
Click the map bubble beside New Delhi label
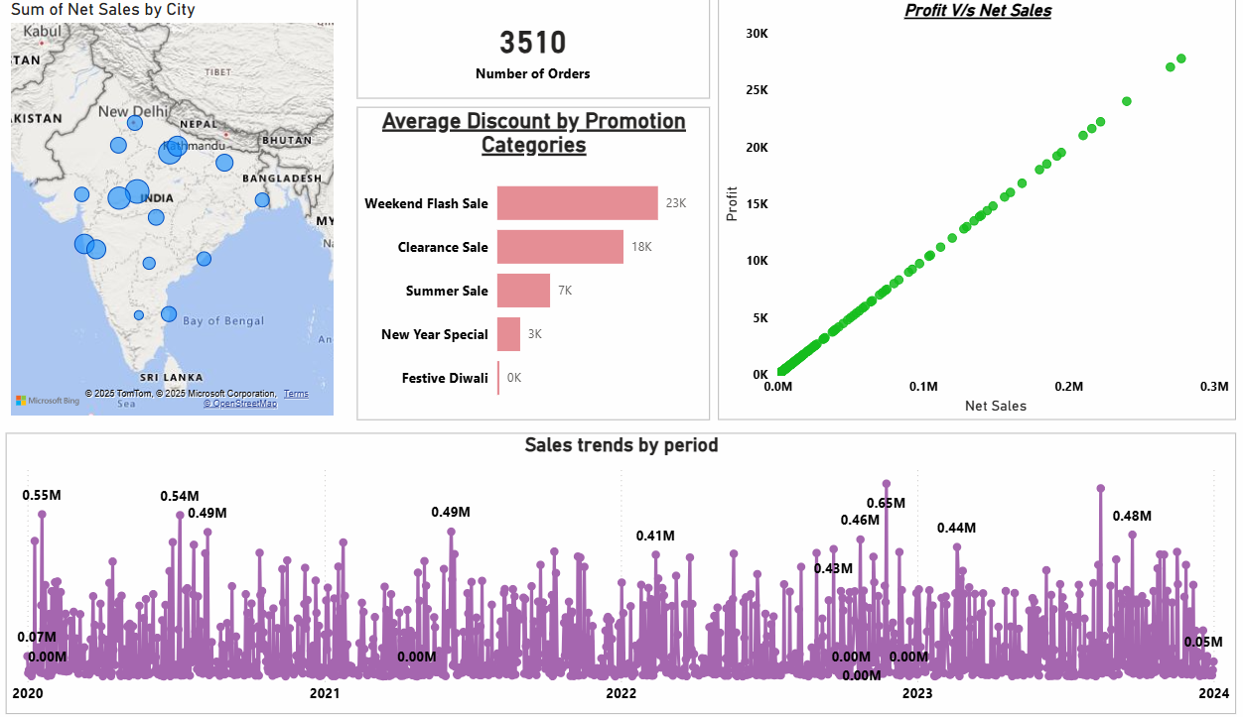[x=135, y=123]
